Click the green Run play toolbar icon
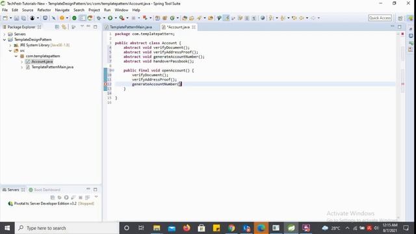The height and width of the screenshot is (234, 416). pyautogui.click(x=110, y=18)
